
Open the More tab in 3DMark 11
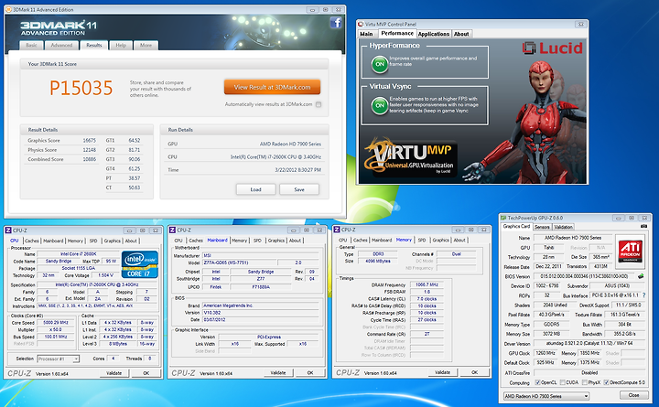pos(146,45)
